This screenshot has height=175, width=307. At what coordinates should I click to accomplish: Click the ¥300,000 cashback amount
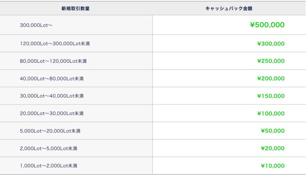tap(271, 44)
